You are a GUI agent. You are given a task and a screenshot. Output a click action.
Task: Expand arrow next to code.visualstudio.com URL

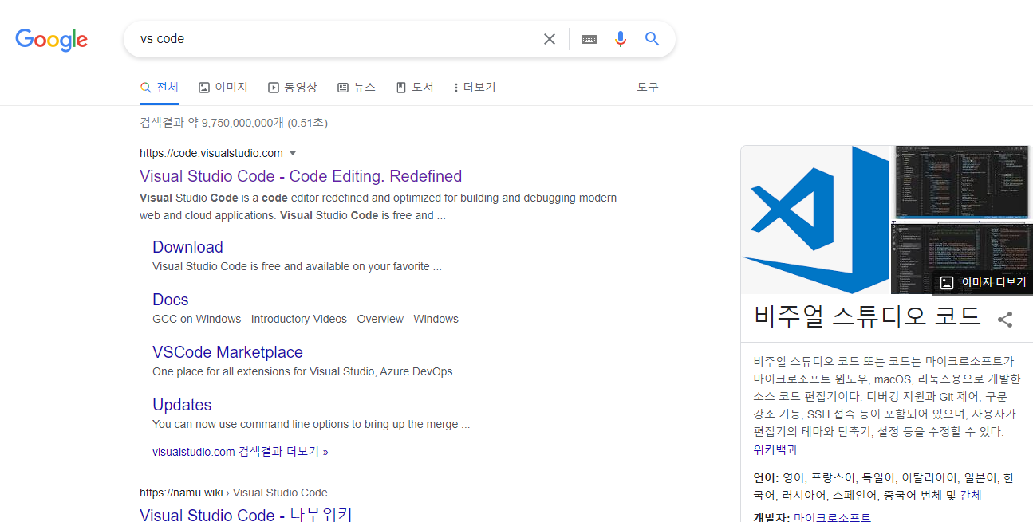pyautogui.click(x=293, y=153)
